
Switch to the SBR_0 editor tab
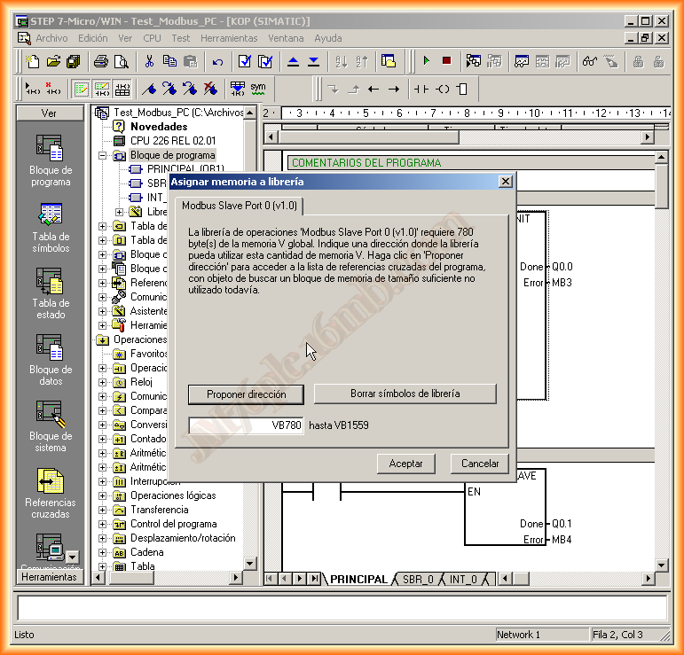pos(418,580)
